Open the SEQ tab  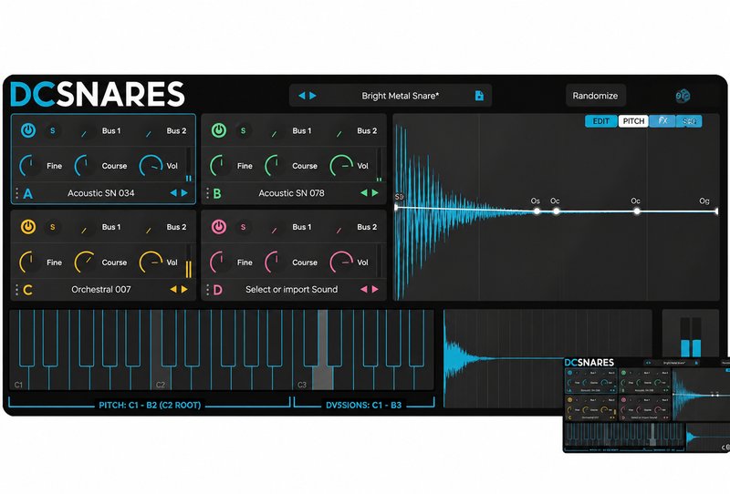[689, 121]
